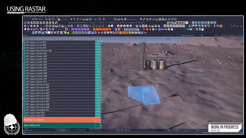
Task: Click the S1 icon
Action: pos(116,29)
